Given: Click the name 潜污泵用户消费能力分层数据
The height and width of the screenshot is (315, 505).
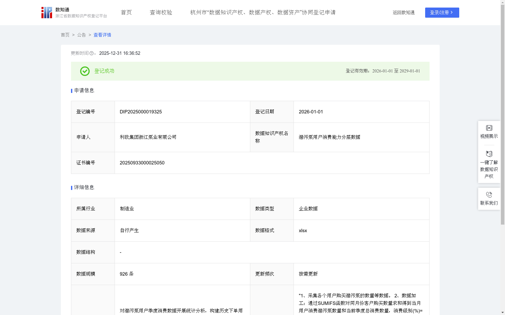Looking at the screenshot, I should click(330, 137).
